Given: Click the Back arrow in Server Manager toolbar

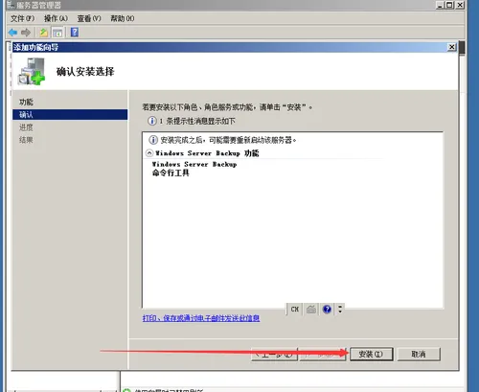Looking at the screenshot, I should (x=12, y=33).
